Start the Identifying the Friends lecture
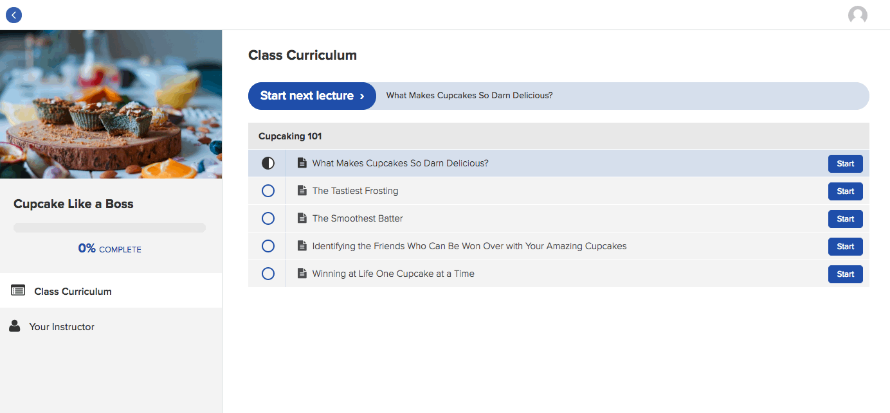 click(x=845, y=247)
